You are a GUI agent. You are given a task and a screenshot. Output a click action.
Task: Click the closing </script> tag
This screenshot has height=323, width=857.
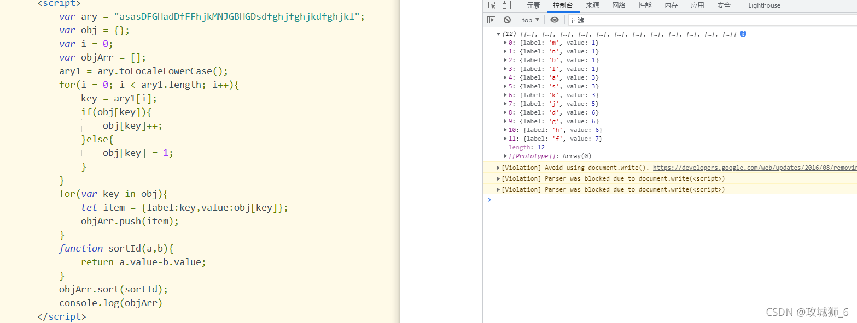tap(62, 316)
